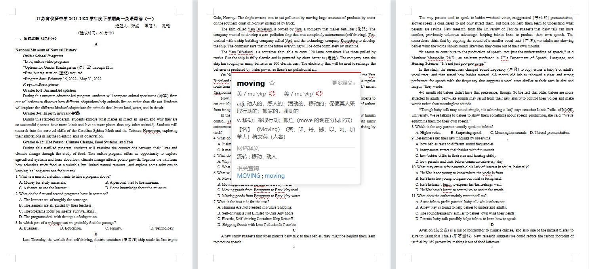Click the document title "江苏省仪征中学 2021-2022 学年度下学期高一英语周练"
The height and width of the screenshot is (269, 589).
click(96, 19)
